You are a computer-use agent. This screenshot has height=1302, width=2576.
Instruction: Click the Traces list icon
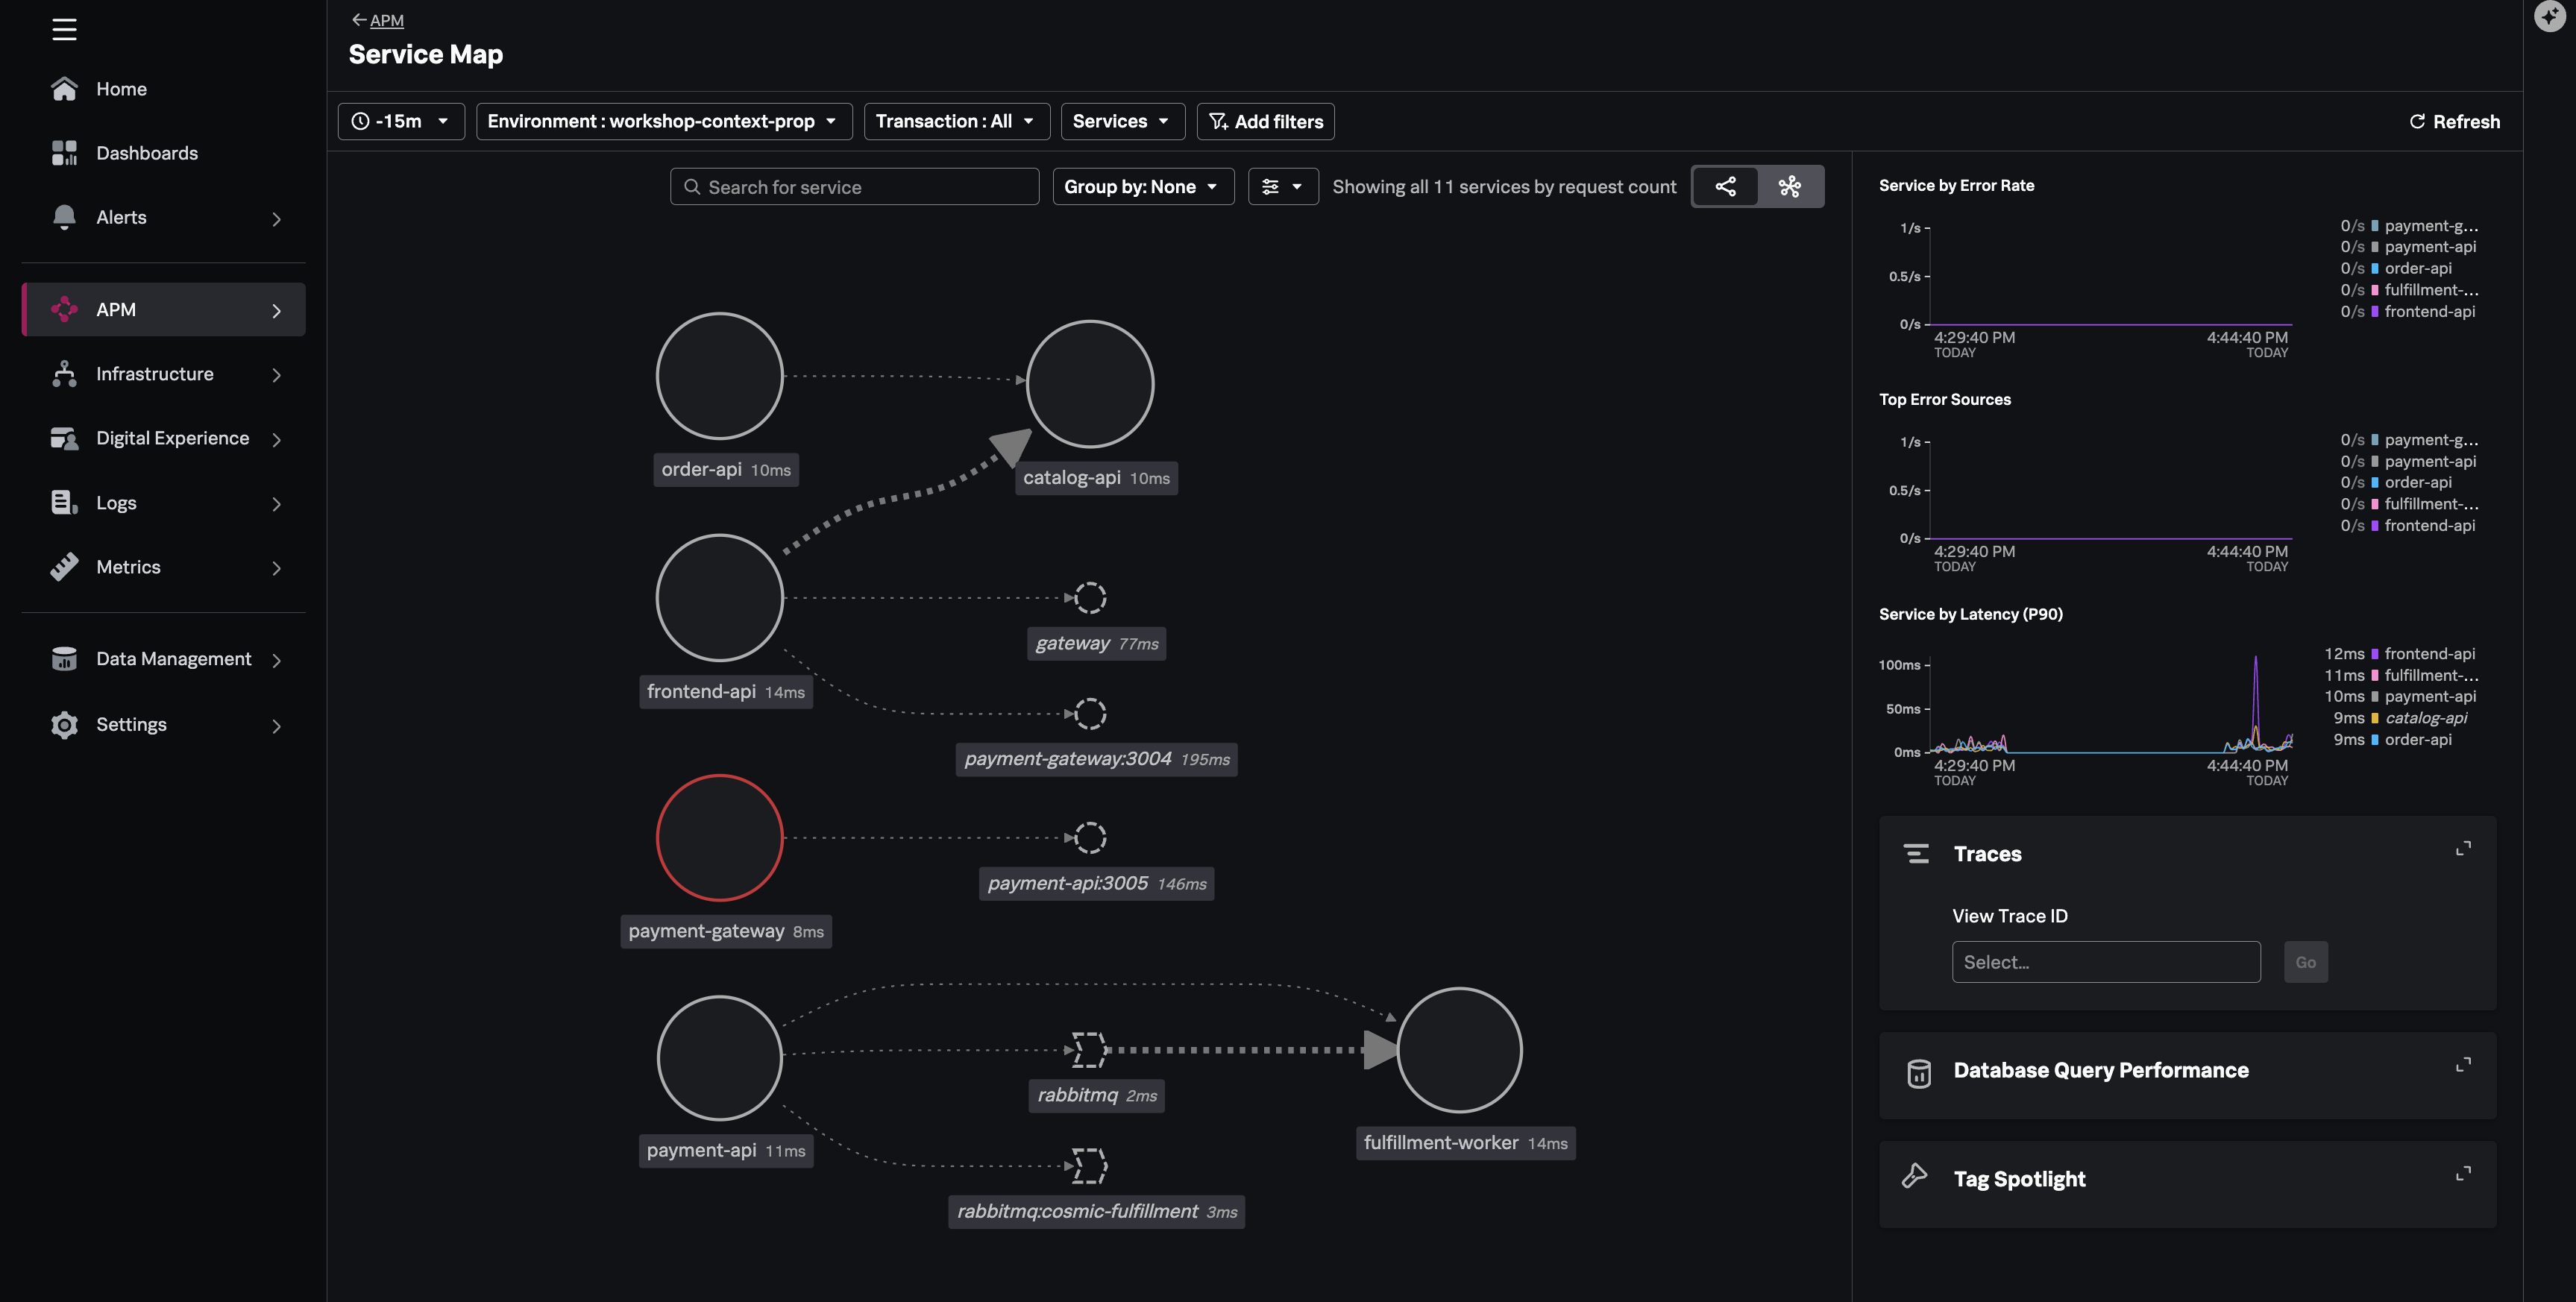(x=1916, y=854)
